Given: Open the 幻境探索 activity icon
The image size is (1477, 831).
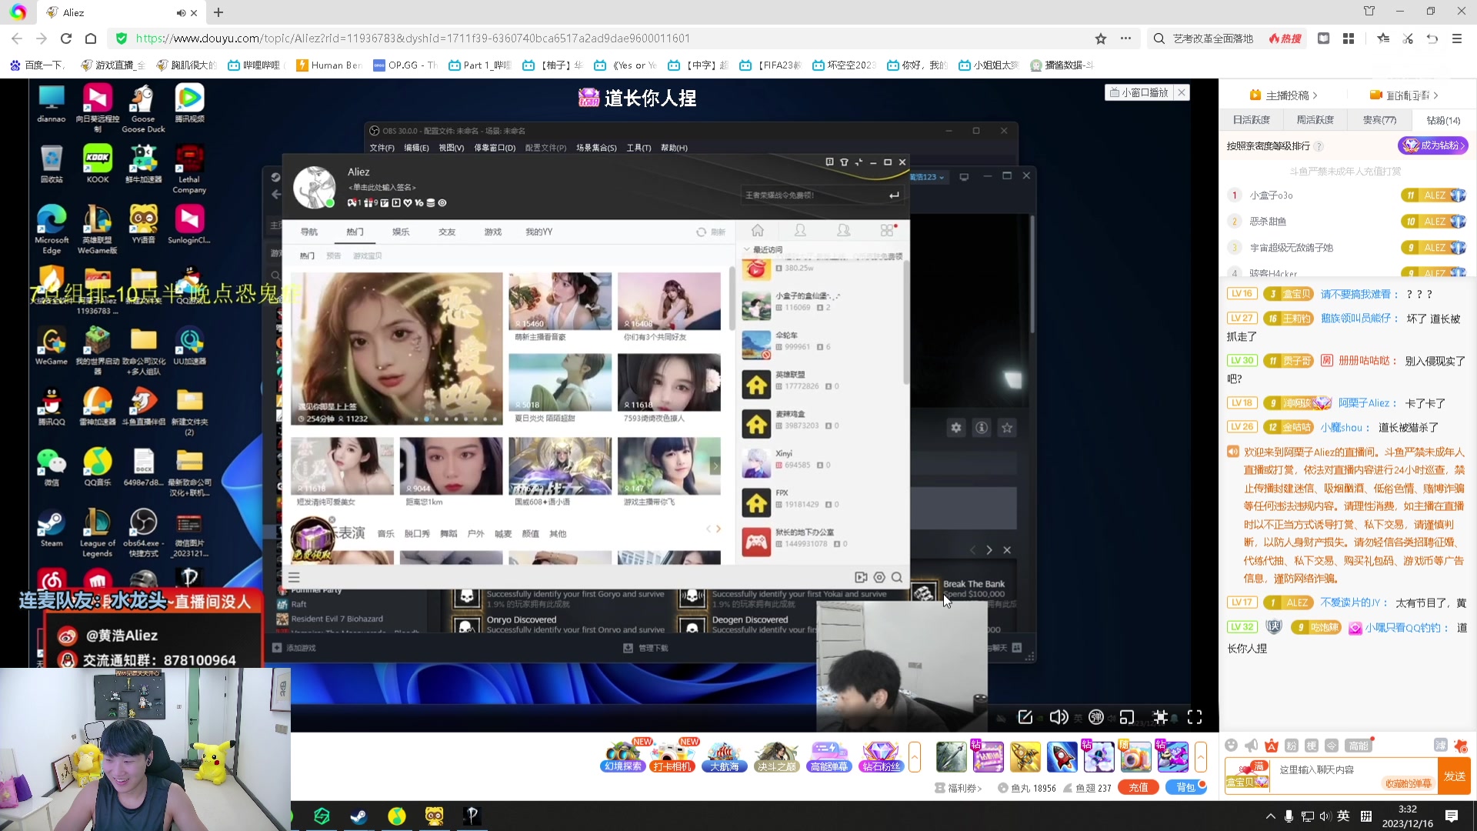Looking at the screenshot, I should 622,757.
